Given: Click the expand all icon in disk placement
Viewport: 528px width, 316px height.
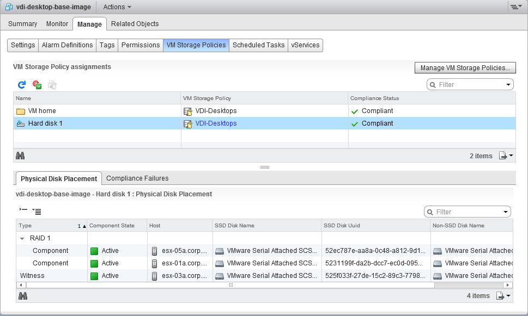Looking at the screenshot, I should point(37,211).
